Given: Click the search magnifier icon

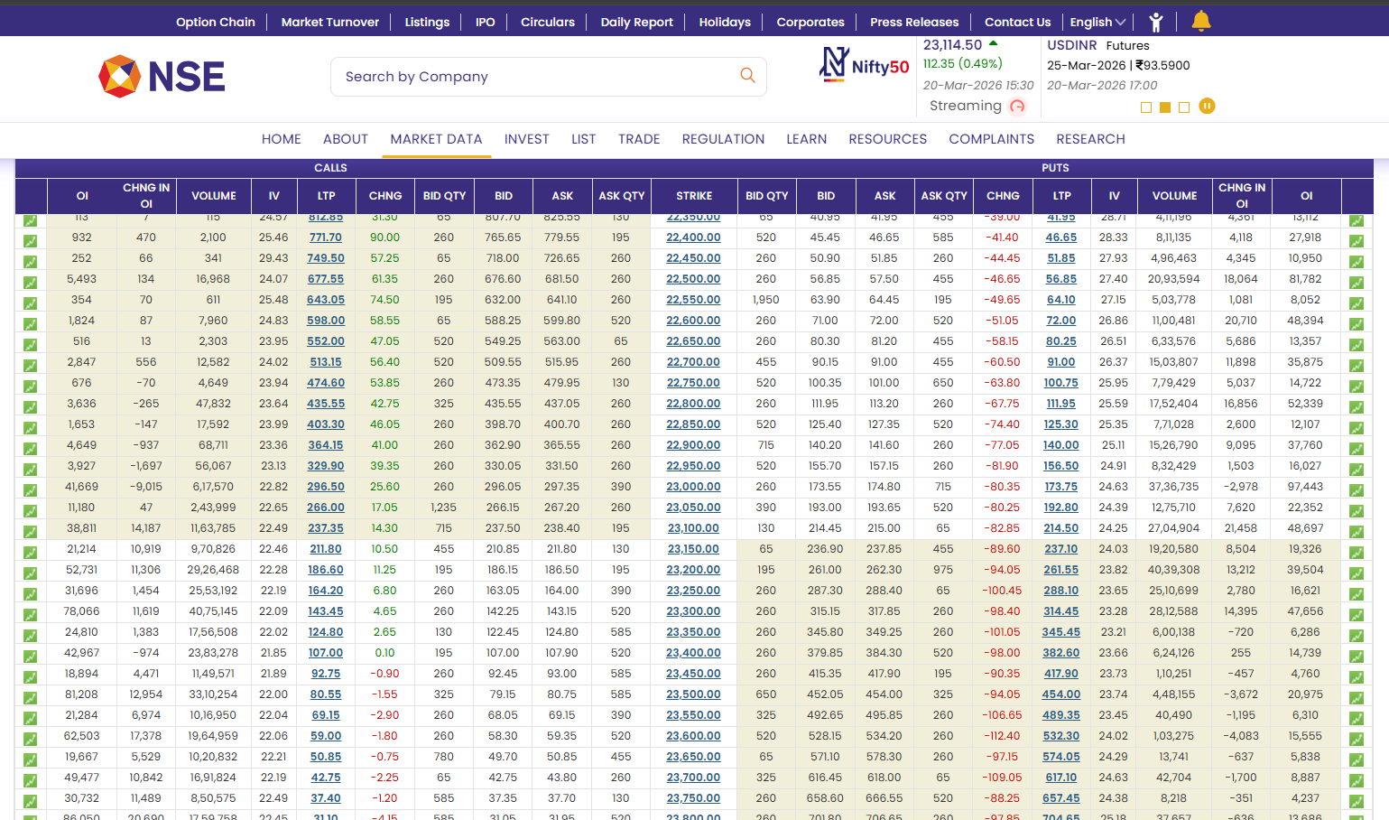Looking at the screenshot, I should click(x=747, y=76).
